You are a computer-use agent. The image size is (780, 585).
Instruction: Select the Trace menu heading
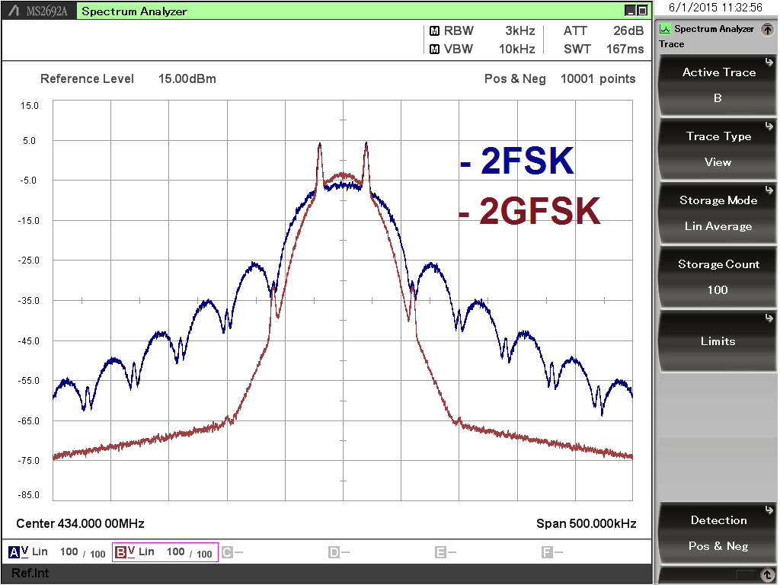[671, 44]
